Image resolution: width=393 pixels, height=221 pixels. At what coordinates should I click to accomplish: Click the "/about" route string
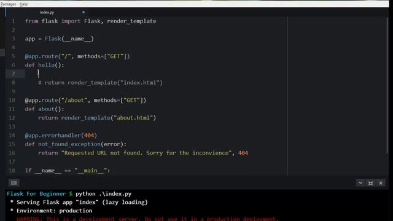point(74,100)
